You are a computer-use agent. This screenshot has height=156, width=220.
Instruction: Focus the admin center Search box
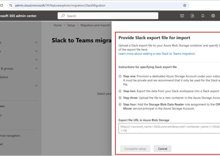click(108, 16)
